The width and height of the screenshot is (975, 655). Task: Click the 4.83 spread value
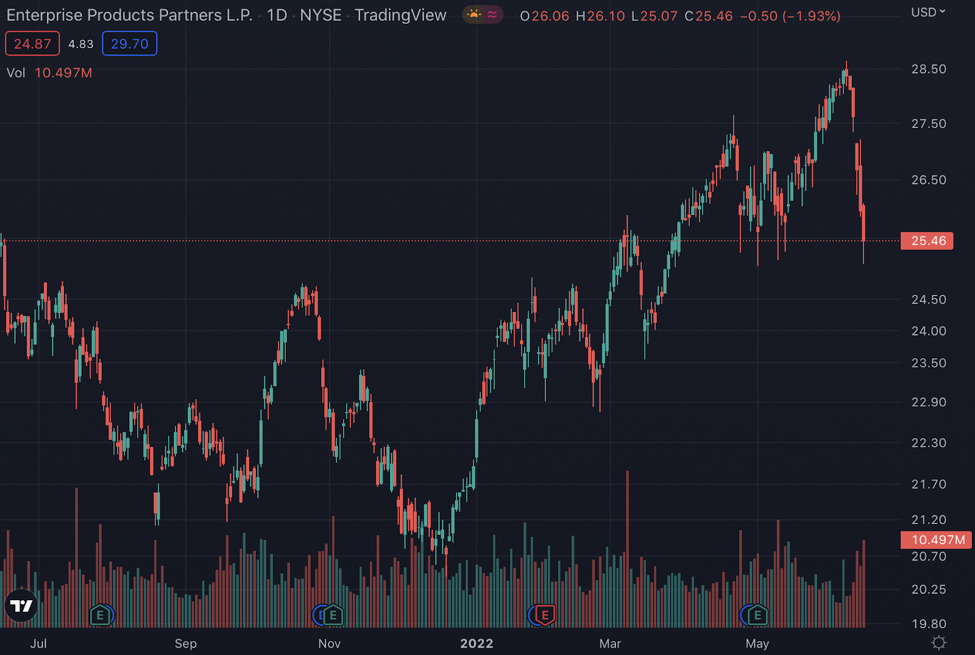(81, 44)
